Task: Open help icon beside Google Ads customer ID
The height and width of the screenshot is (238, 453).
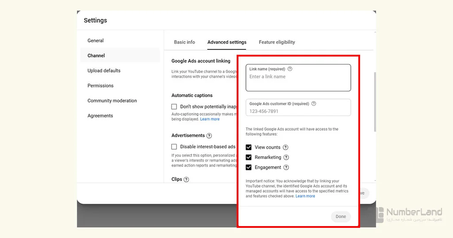Action: click(314, 104)
